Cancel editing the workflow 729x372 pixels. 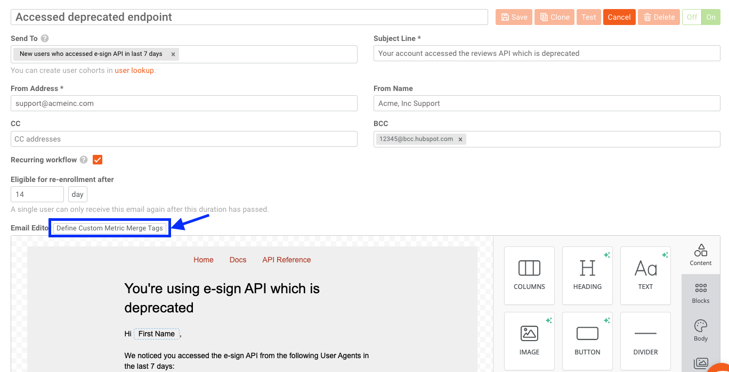point(619,17)
